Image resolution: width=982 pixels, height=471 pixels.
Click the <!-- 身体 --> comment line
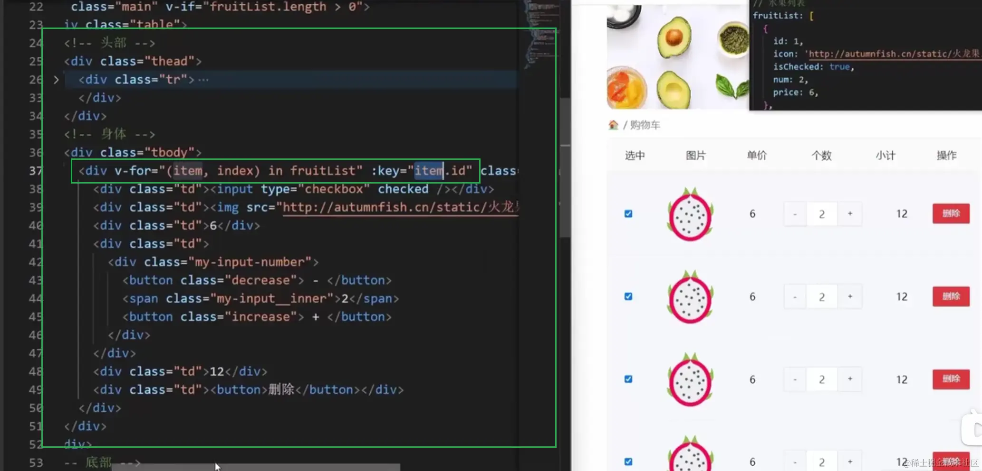109,134
